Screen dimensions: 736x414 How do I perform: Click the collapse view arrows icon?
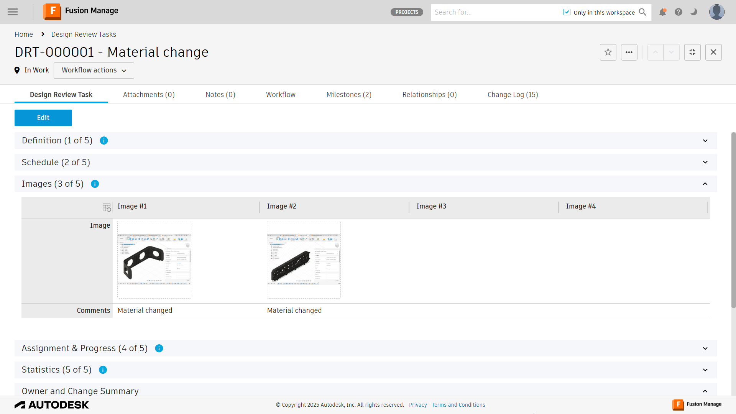tap(692, 52)
